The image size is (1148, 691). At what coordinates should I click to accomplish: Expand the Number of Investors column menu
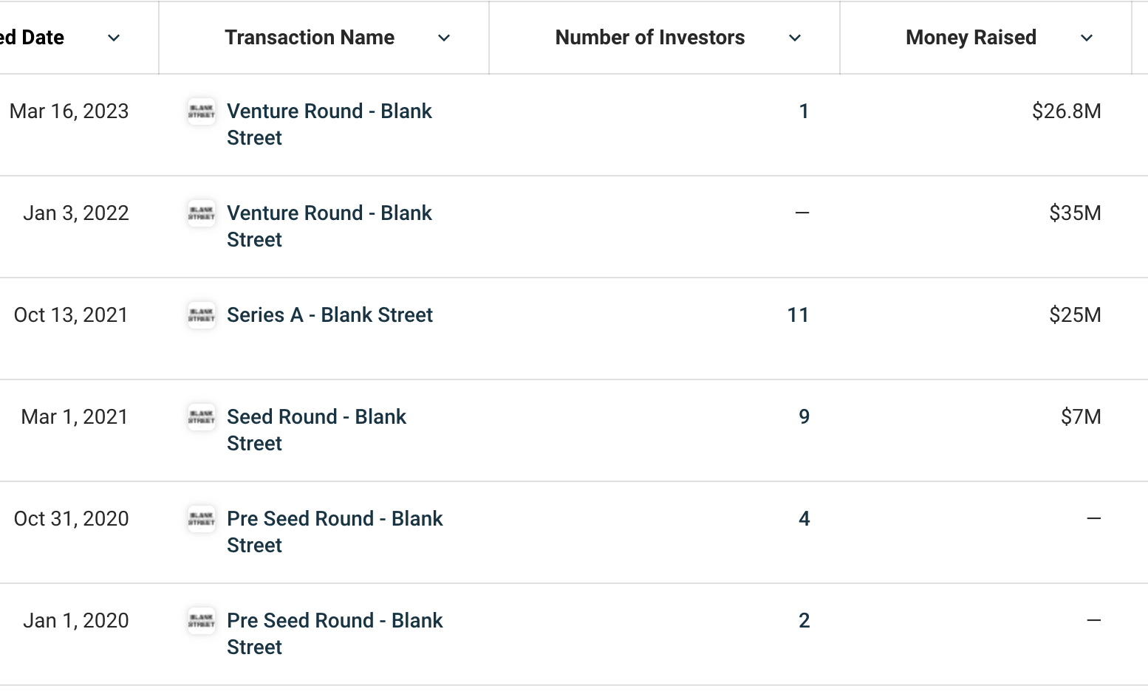tap(795, 38)
